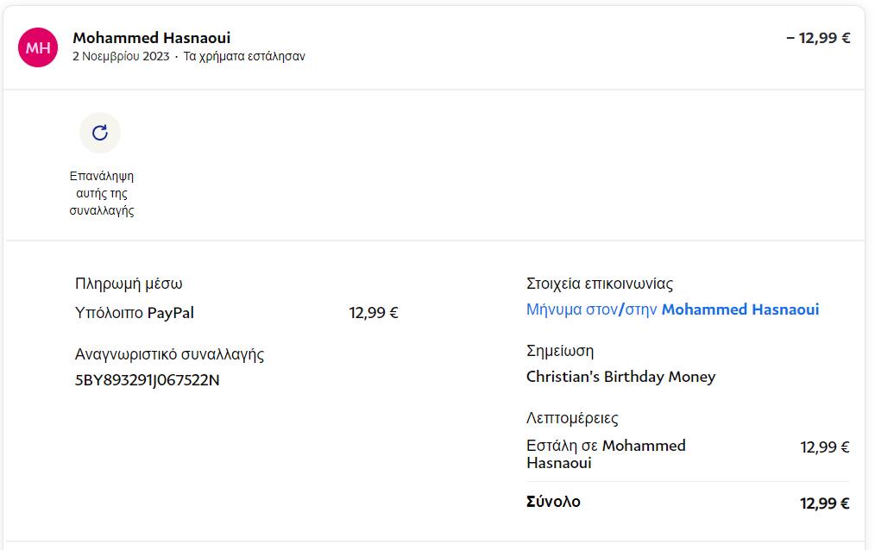Viewport: 875px width, 550px height.
Task: Click the Christian's Birthday Money note
Action: tap(620, 377)
